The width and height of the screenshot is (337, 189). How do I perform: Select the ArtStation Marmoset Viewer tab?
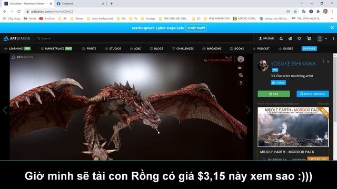[x=28, y=4]
